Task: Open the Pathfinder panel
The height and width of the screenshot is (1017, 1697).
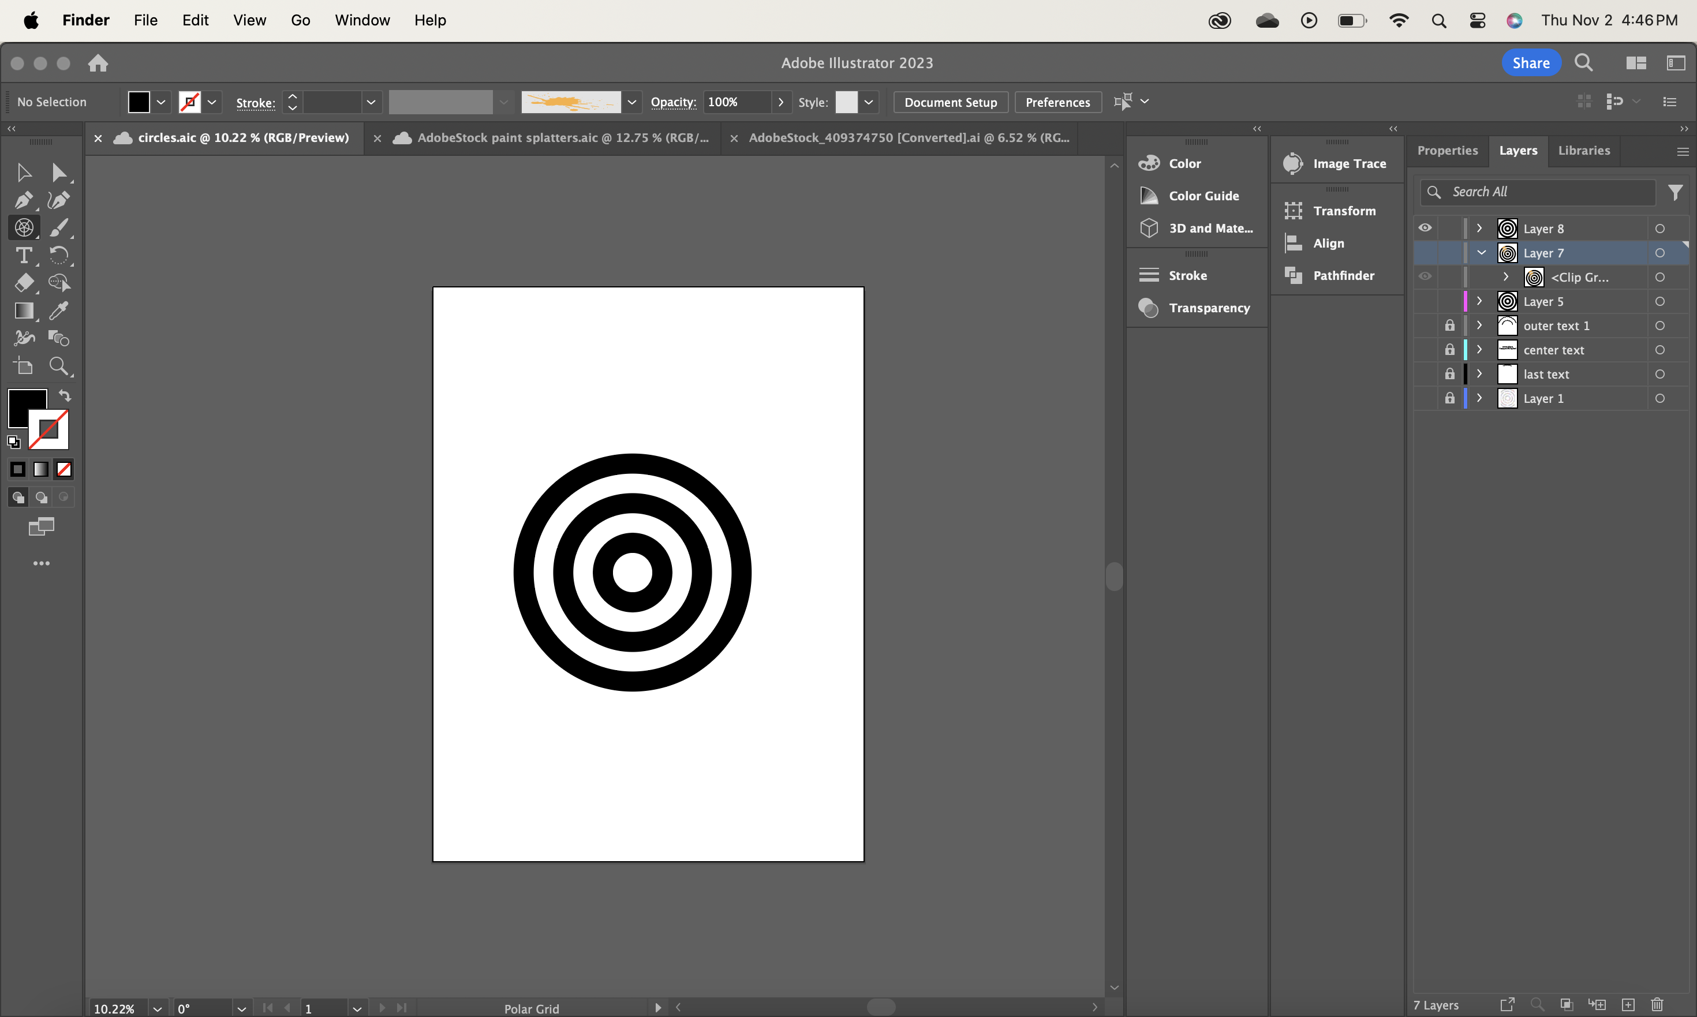Action: (x=1341, y=275)
